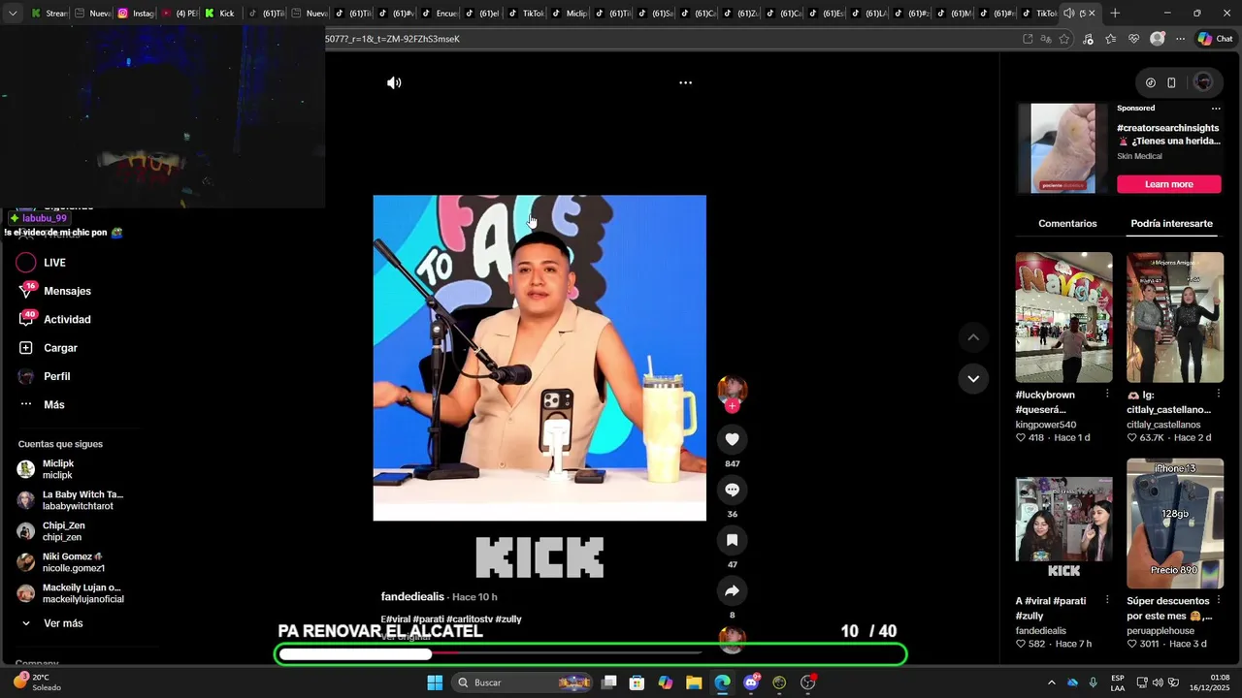1242x698 pixels.
Task: Bookmark the video with 47 saves
Action: pos(733,540)
